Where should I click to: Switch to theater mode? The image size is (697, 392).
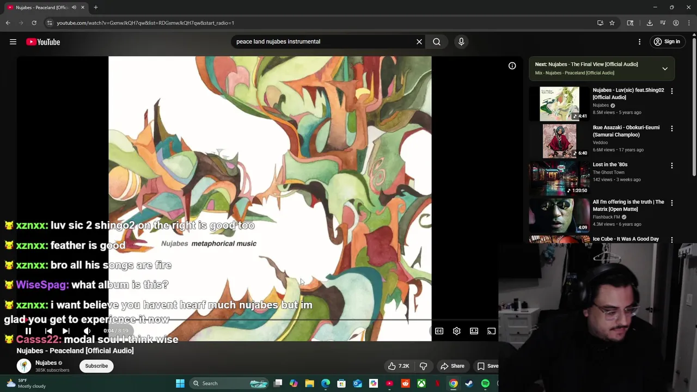point(474,331)
